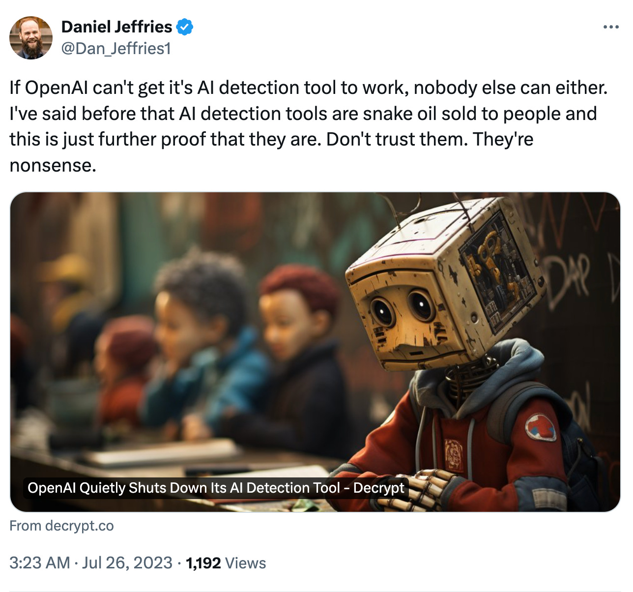Click the blue verified checkmark badge
633x592 pixels.
point(184,27)
